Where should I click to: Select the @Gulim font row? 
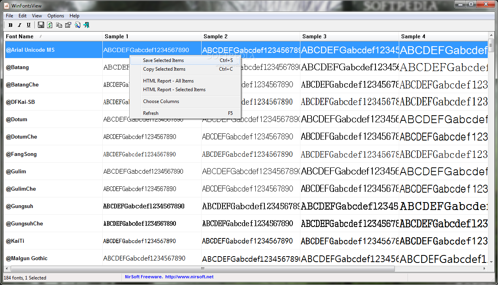pyautogui.click(x=246, y=171)
